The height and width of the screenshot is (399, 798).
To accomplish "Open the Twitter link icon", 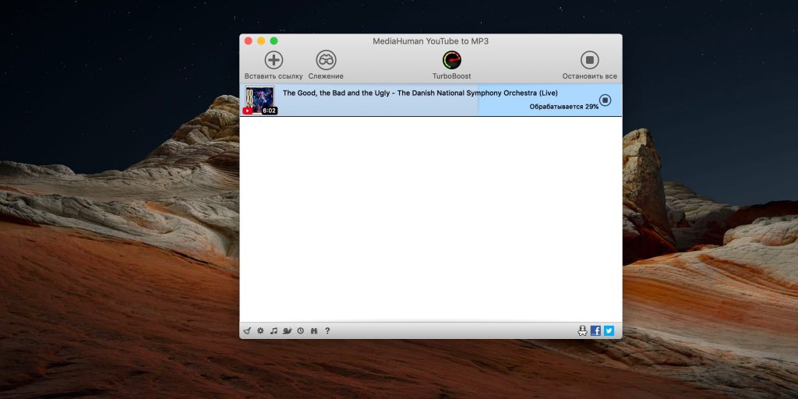I will pyautogui.click(x=609, y=330).
